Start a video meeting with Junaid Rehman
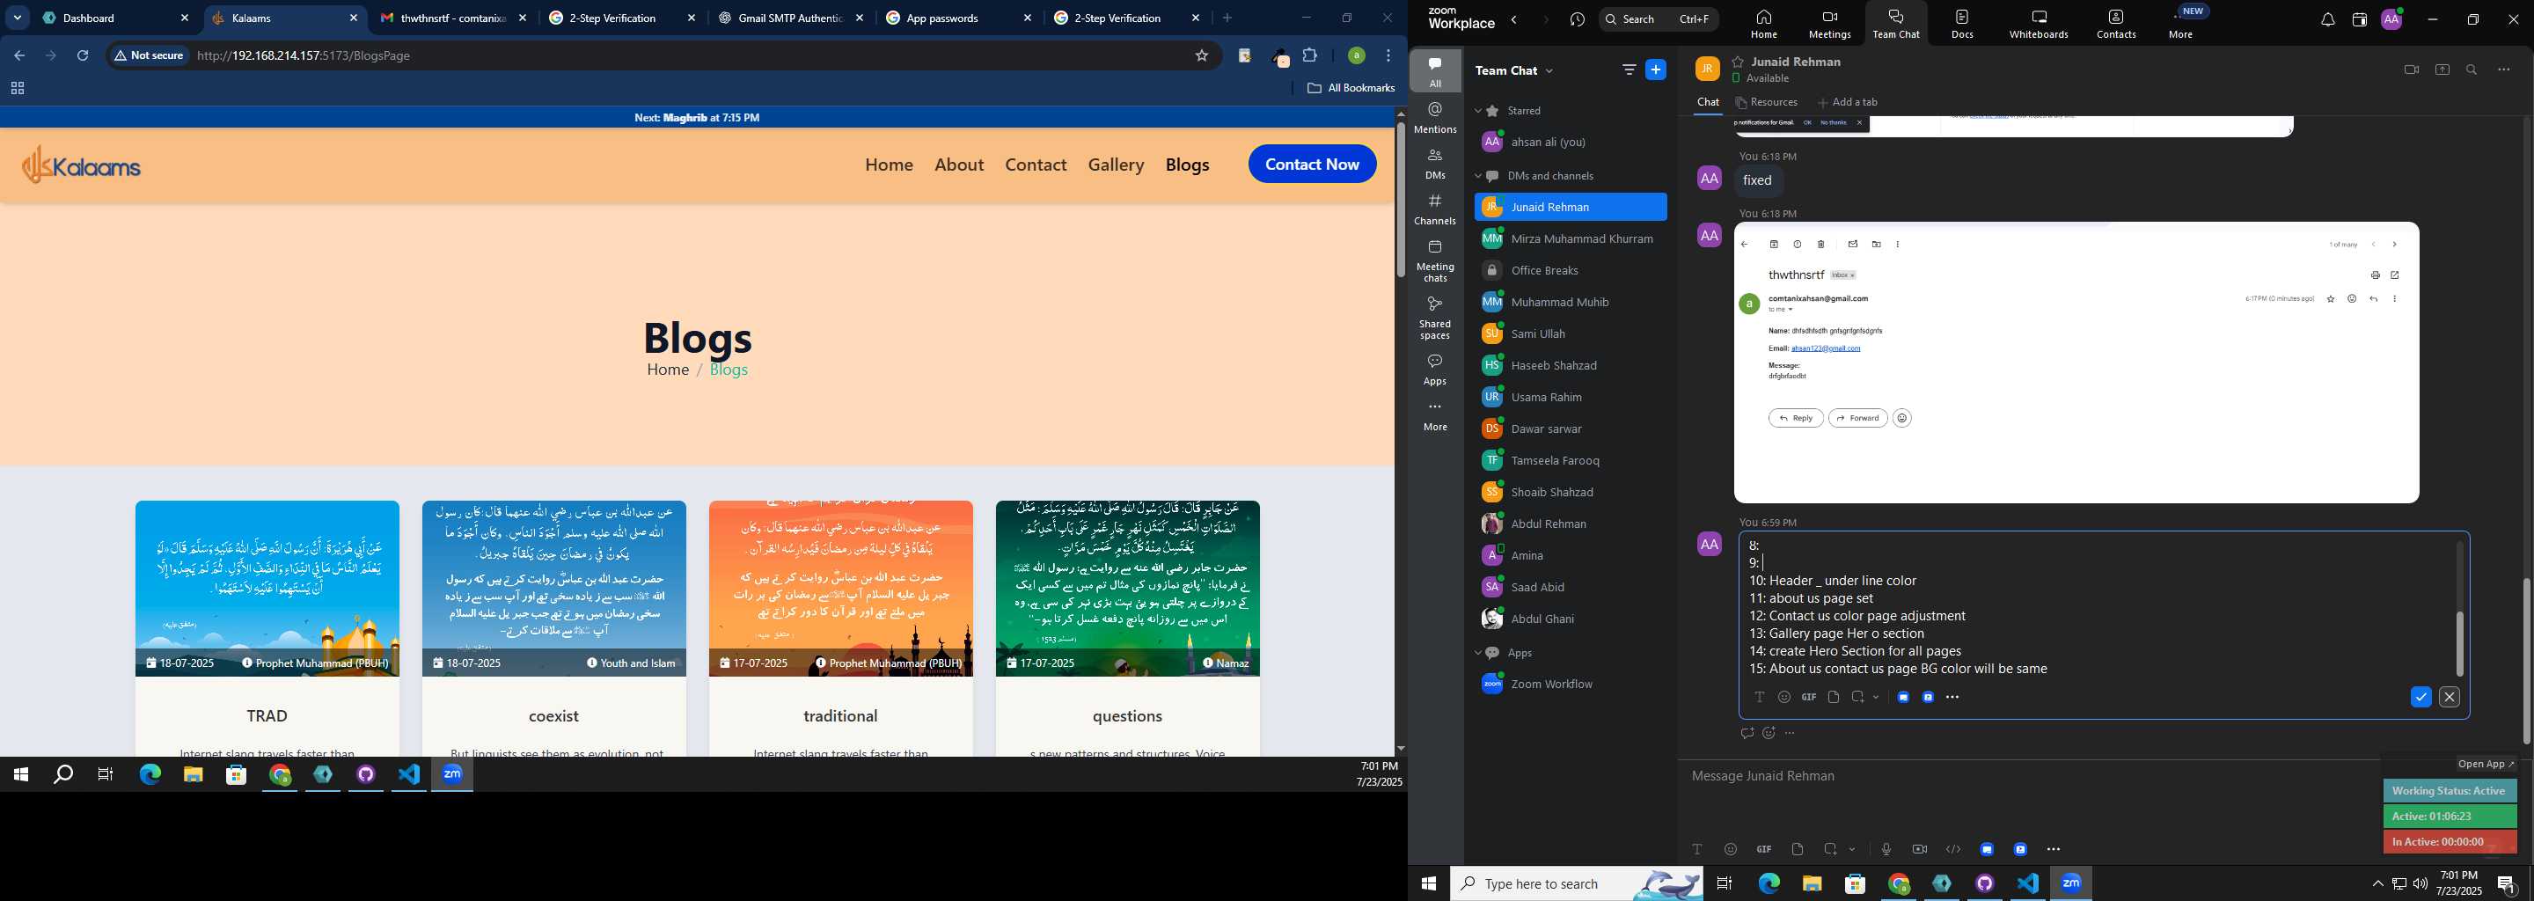The image size is (2534, 901). 2411,70
